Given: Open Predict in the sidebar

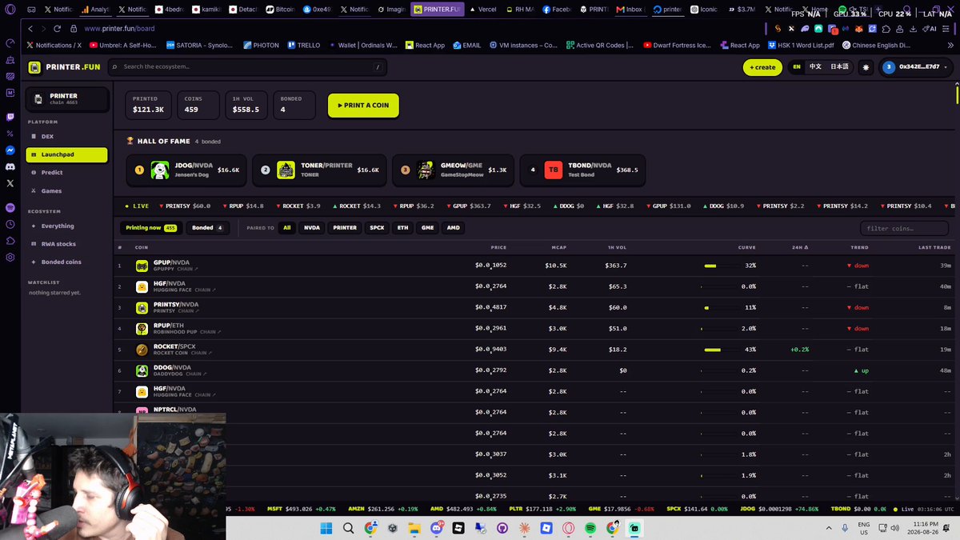Looking at the screenshot, I should pyautogui.click(x=66, y=172).
